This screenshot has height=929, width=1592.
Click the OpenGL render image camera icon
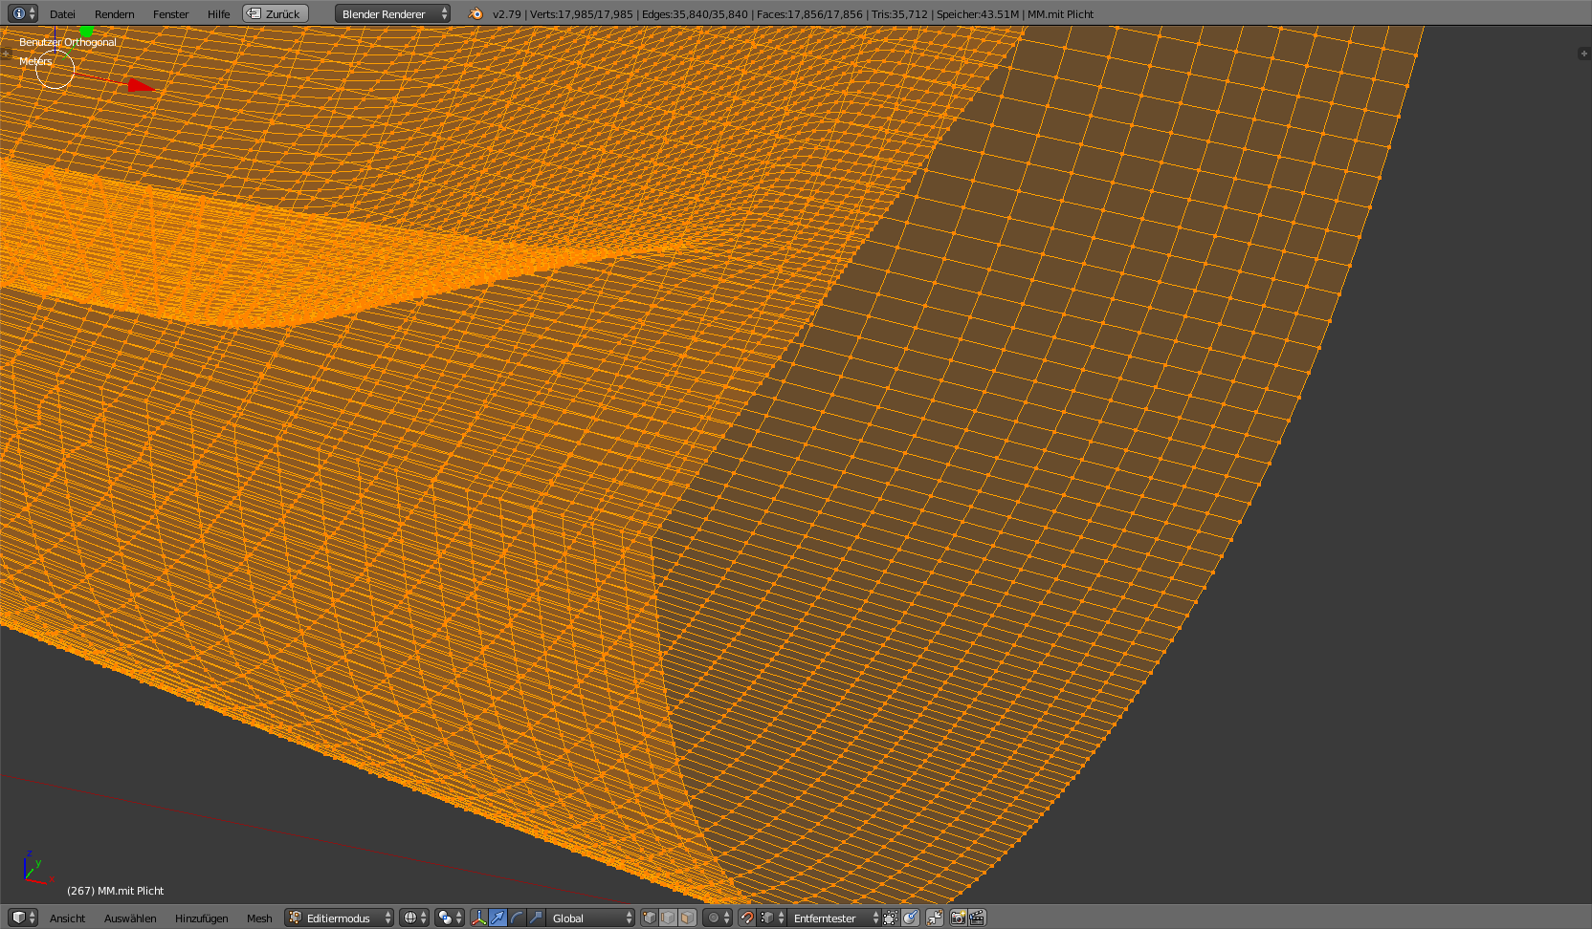point(958,918)
